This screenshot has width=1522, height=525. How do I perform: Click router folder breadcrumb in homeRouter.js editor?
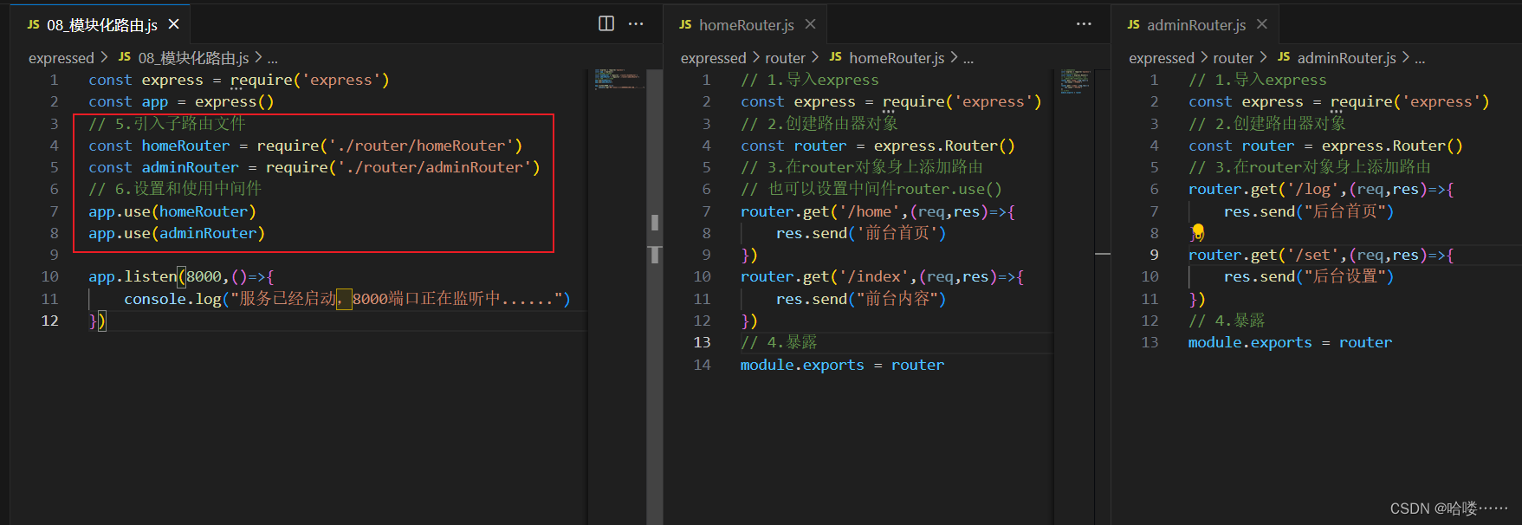(785, 58)
